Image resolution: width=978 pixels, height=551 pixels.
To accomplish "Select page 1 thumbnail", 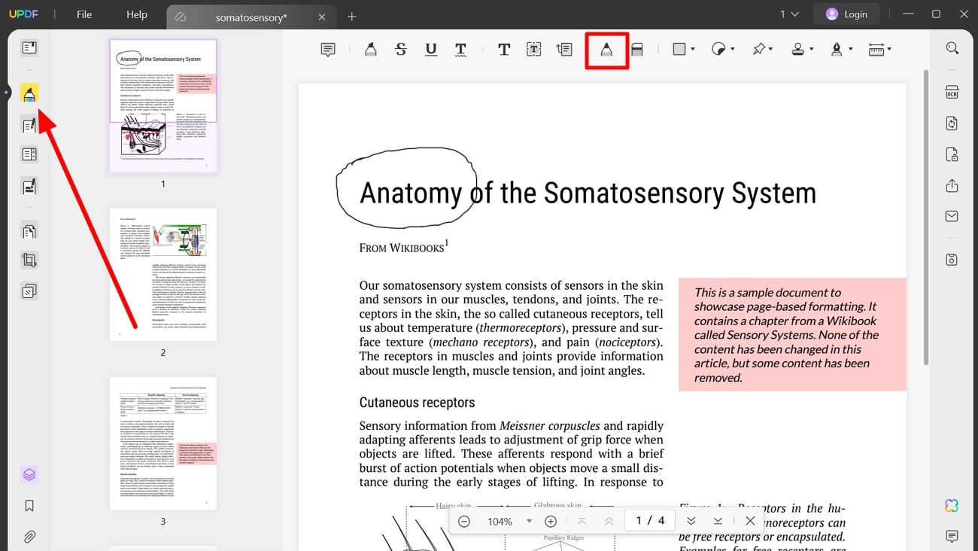I will point(163,106).
